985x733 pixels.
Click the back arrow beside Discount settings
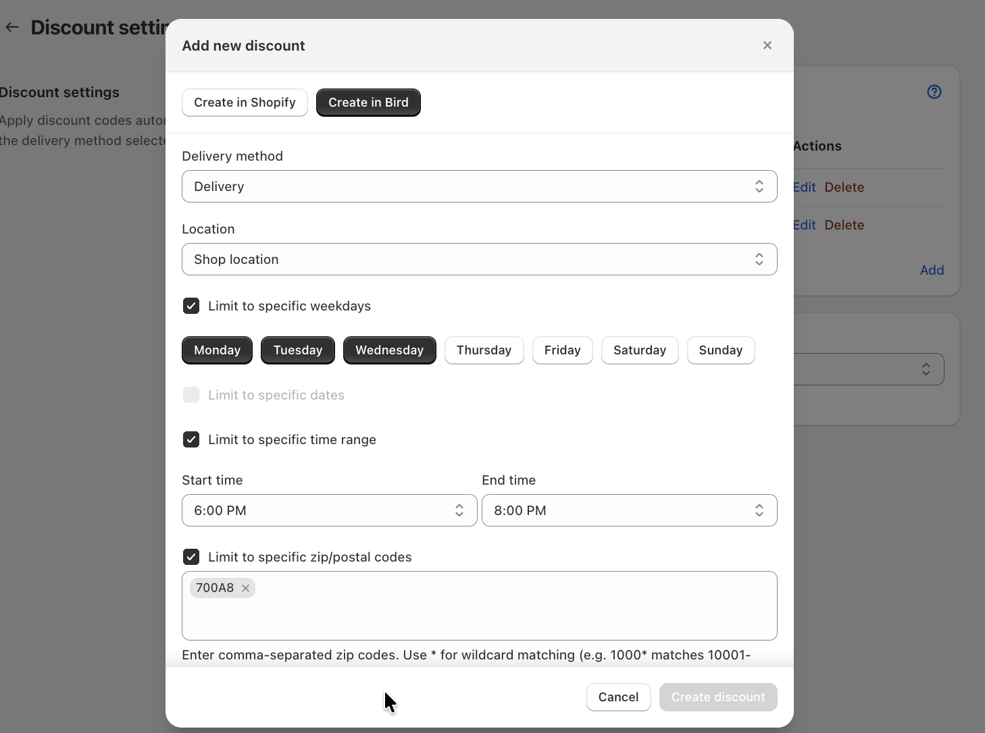pyautogui.click(x=12, y=27)
